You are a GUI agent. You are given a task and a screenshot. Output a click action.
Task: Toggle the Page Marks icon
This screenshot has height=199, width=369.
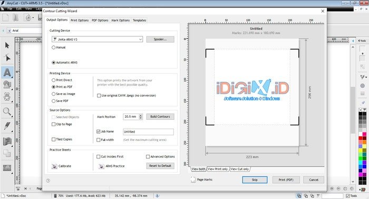tap(193, 179)
